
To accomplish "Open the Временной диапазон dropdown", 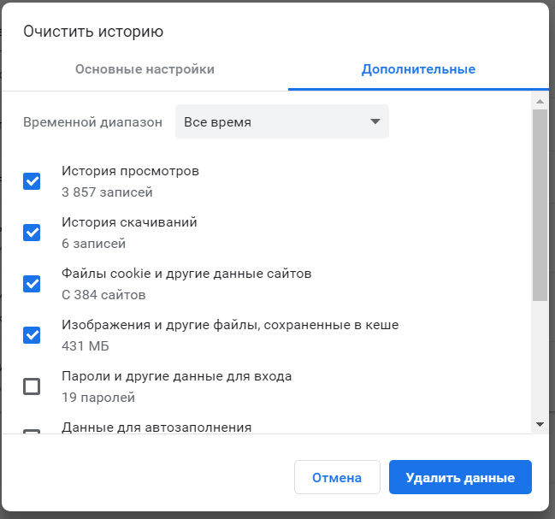I will tap(282, 121).
